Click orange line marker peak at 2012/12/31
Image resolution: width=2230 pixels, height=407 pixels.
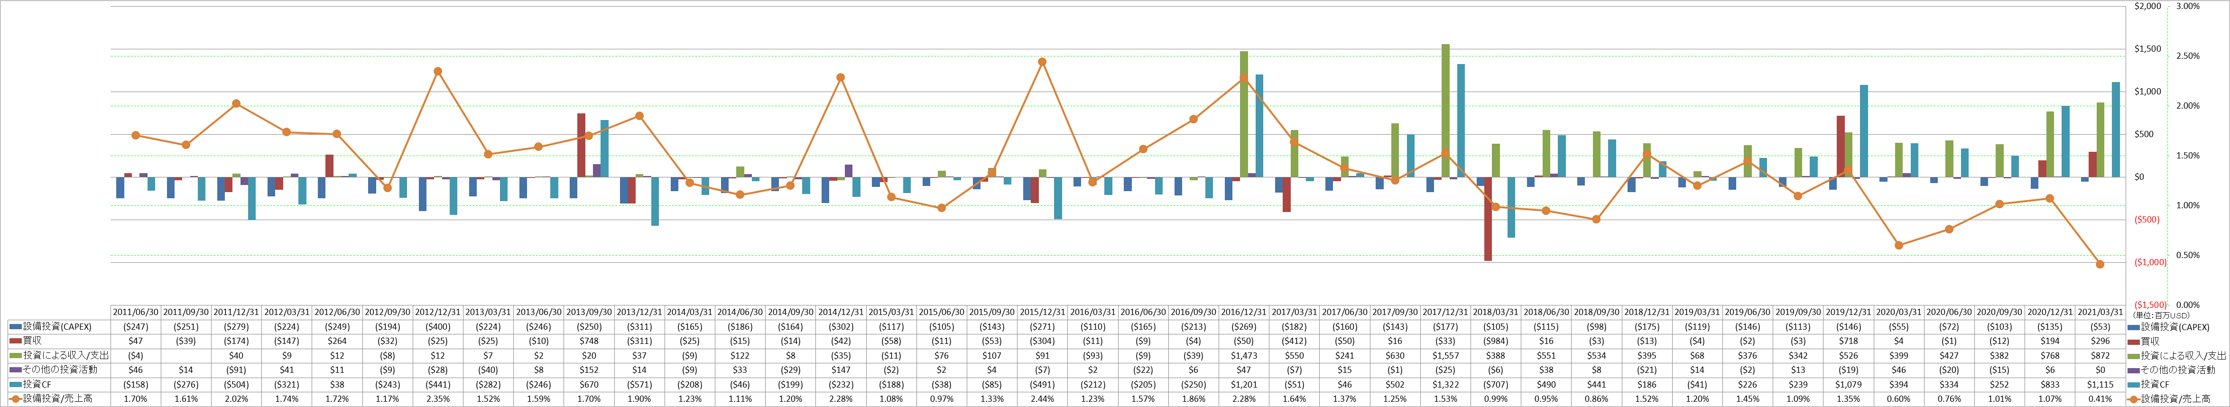(438, 71)
